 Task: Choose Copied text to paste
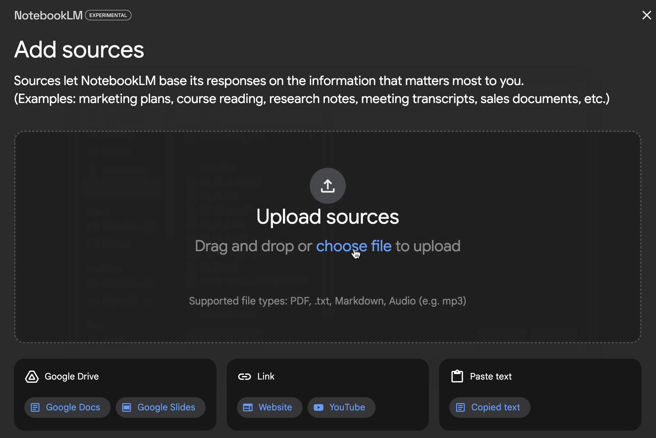(x=490, y=407)
